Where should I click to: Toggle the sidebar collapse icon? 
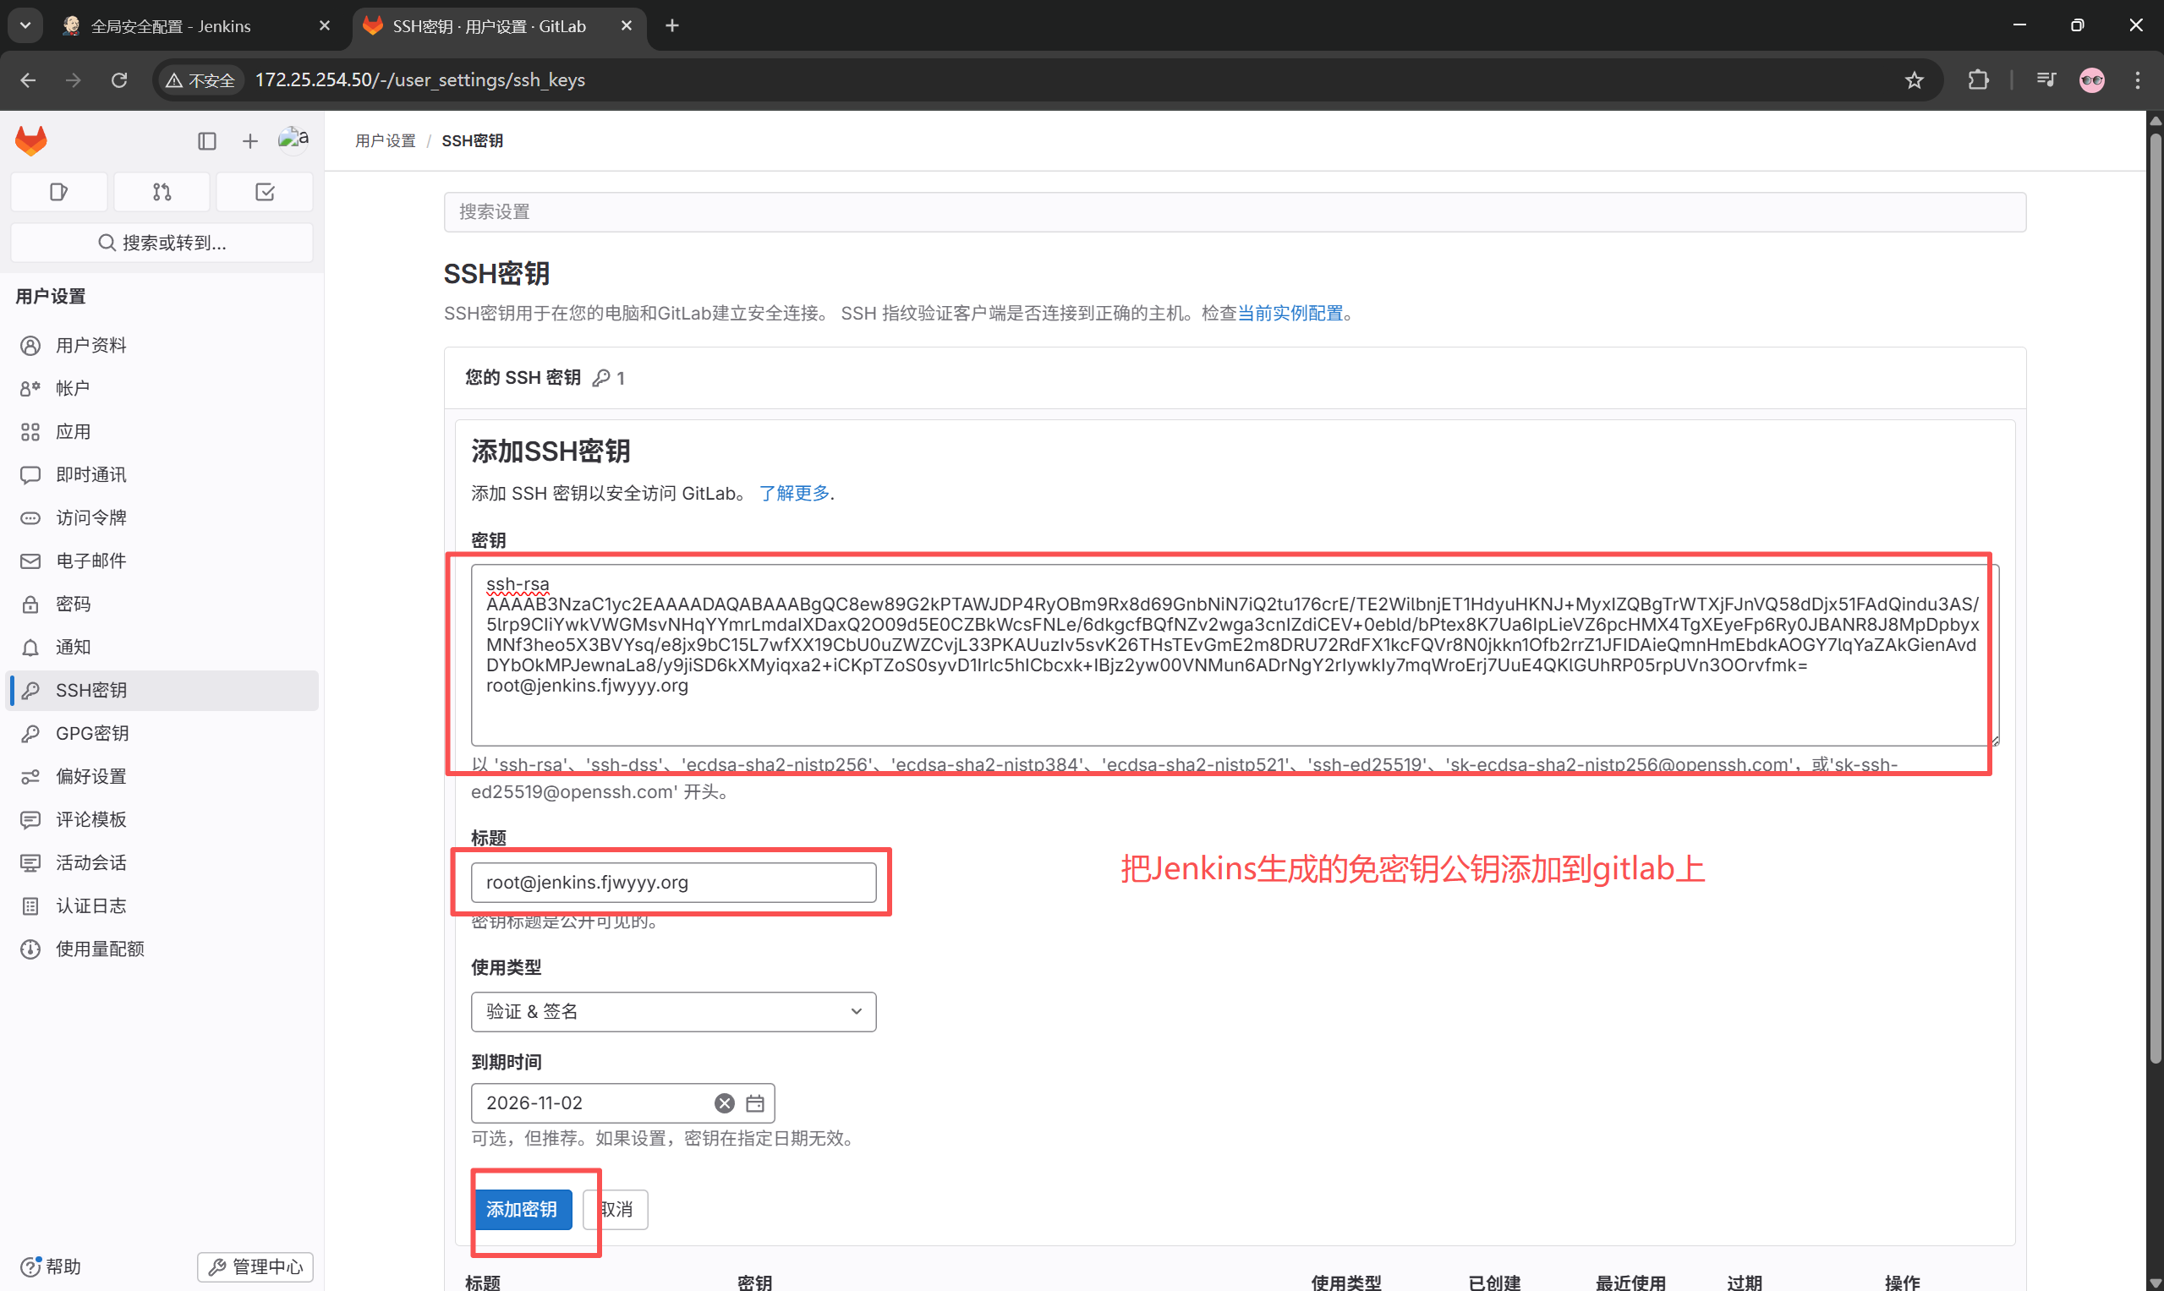(x=206, y=141)
